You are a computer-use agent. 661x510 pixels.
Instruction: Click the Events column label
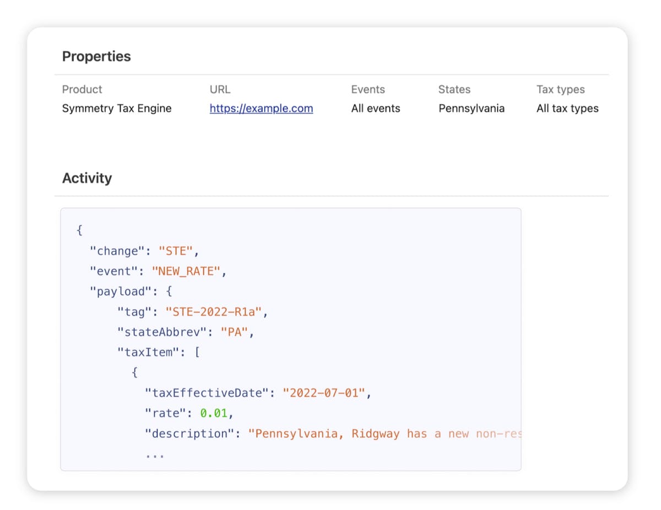click(x=368, y=90)
